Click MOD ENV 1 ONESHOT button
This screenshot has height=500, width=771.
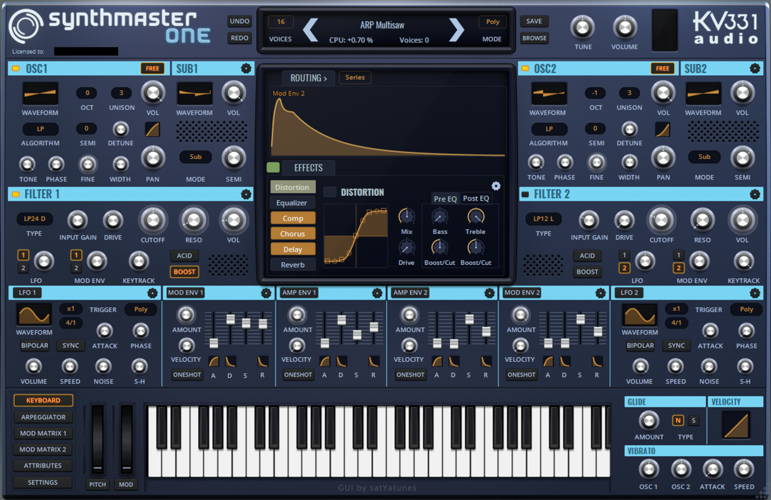tap(187, 375)
